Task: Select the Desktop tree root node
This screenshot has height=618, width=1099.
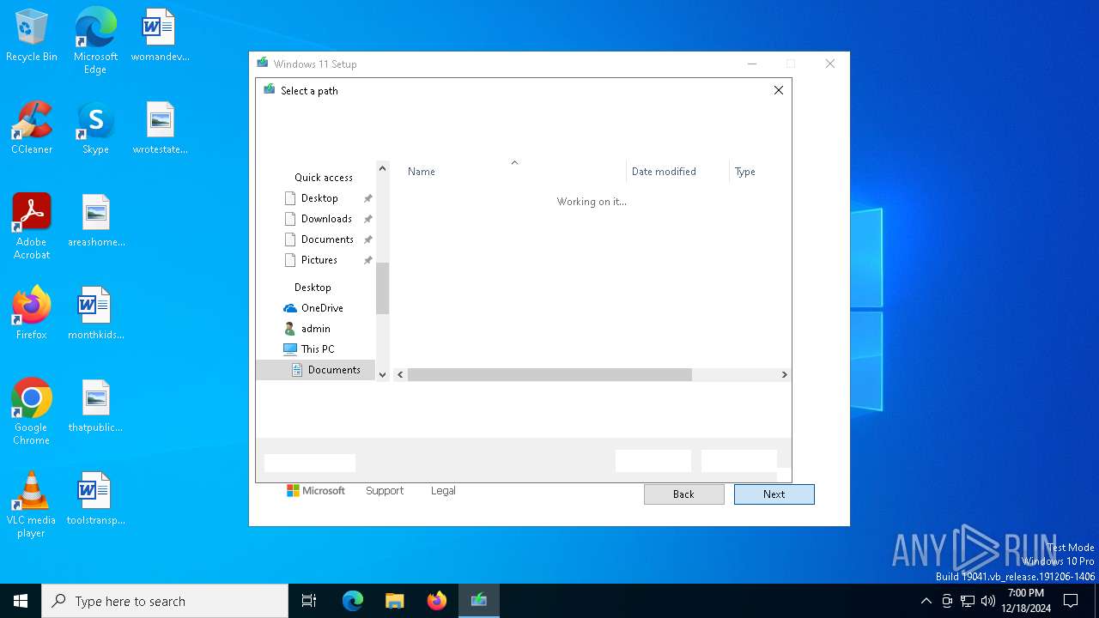Action: (x=313, y=288)
